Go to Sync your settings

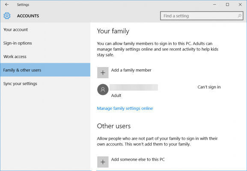click(20, 83)
